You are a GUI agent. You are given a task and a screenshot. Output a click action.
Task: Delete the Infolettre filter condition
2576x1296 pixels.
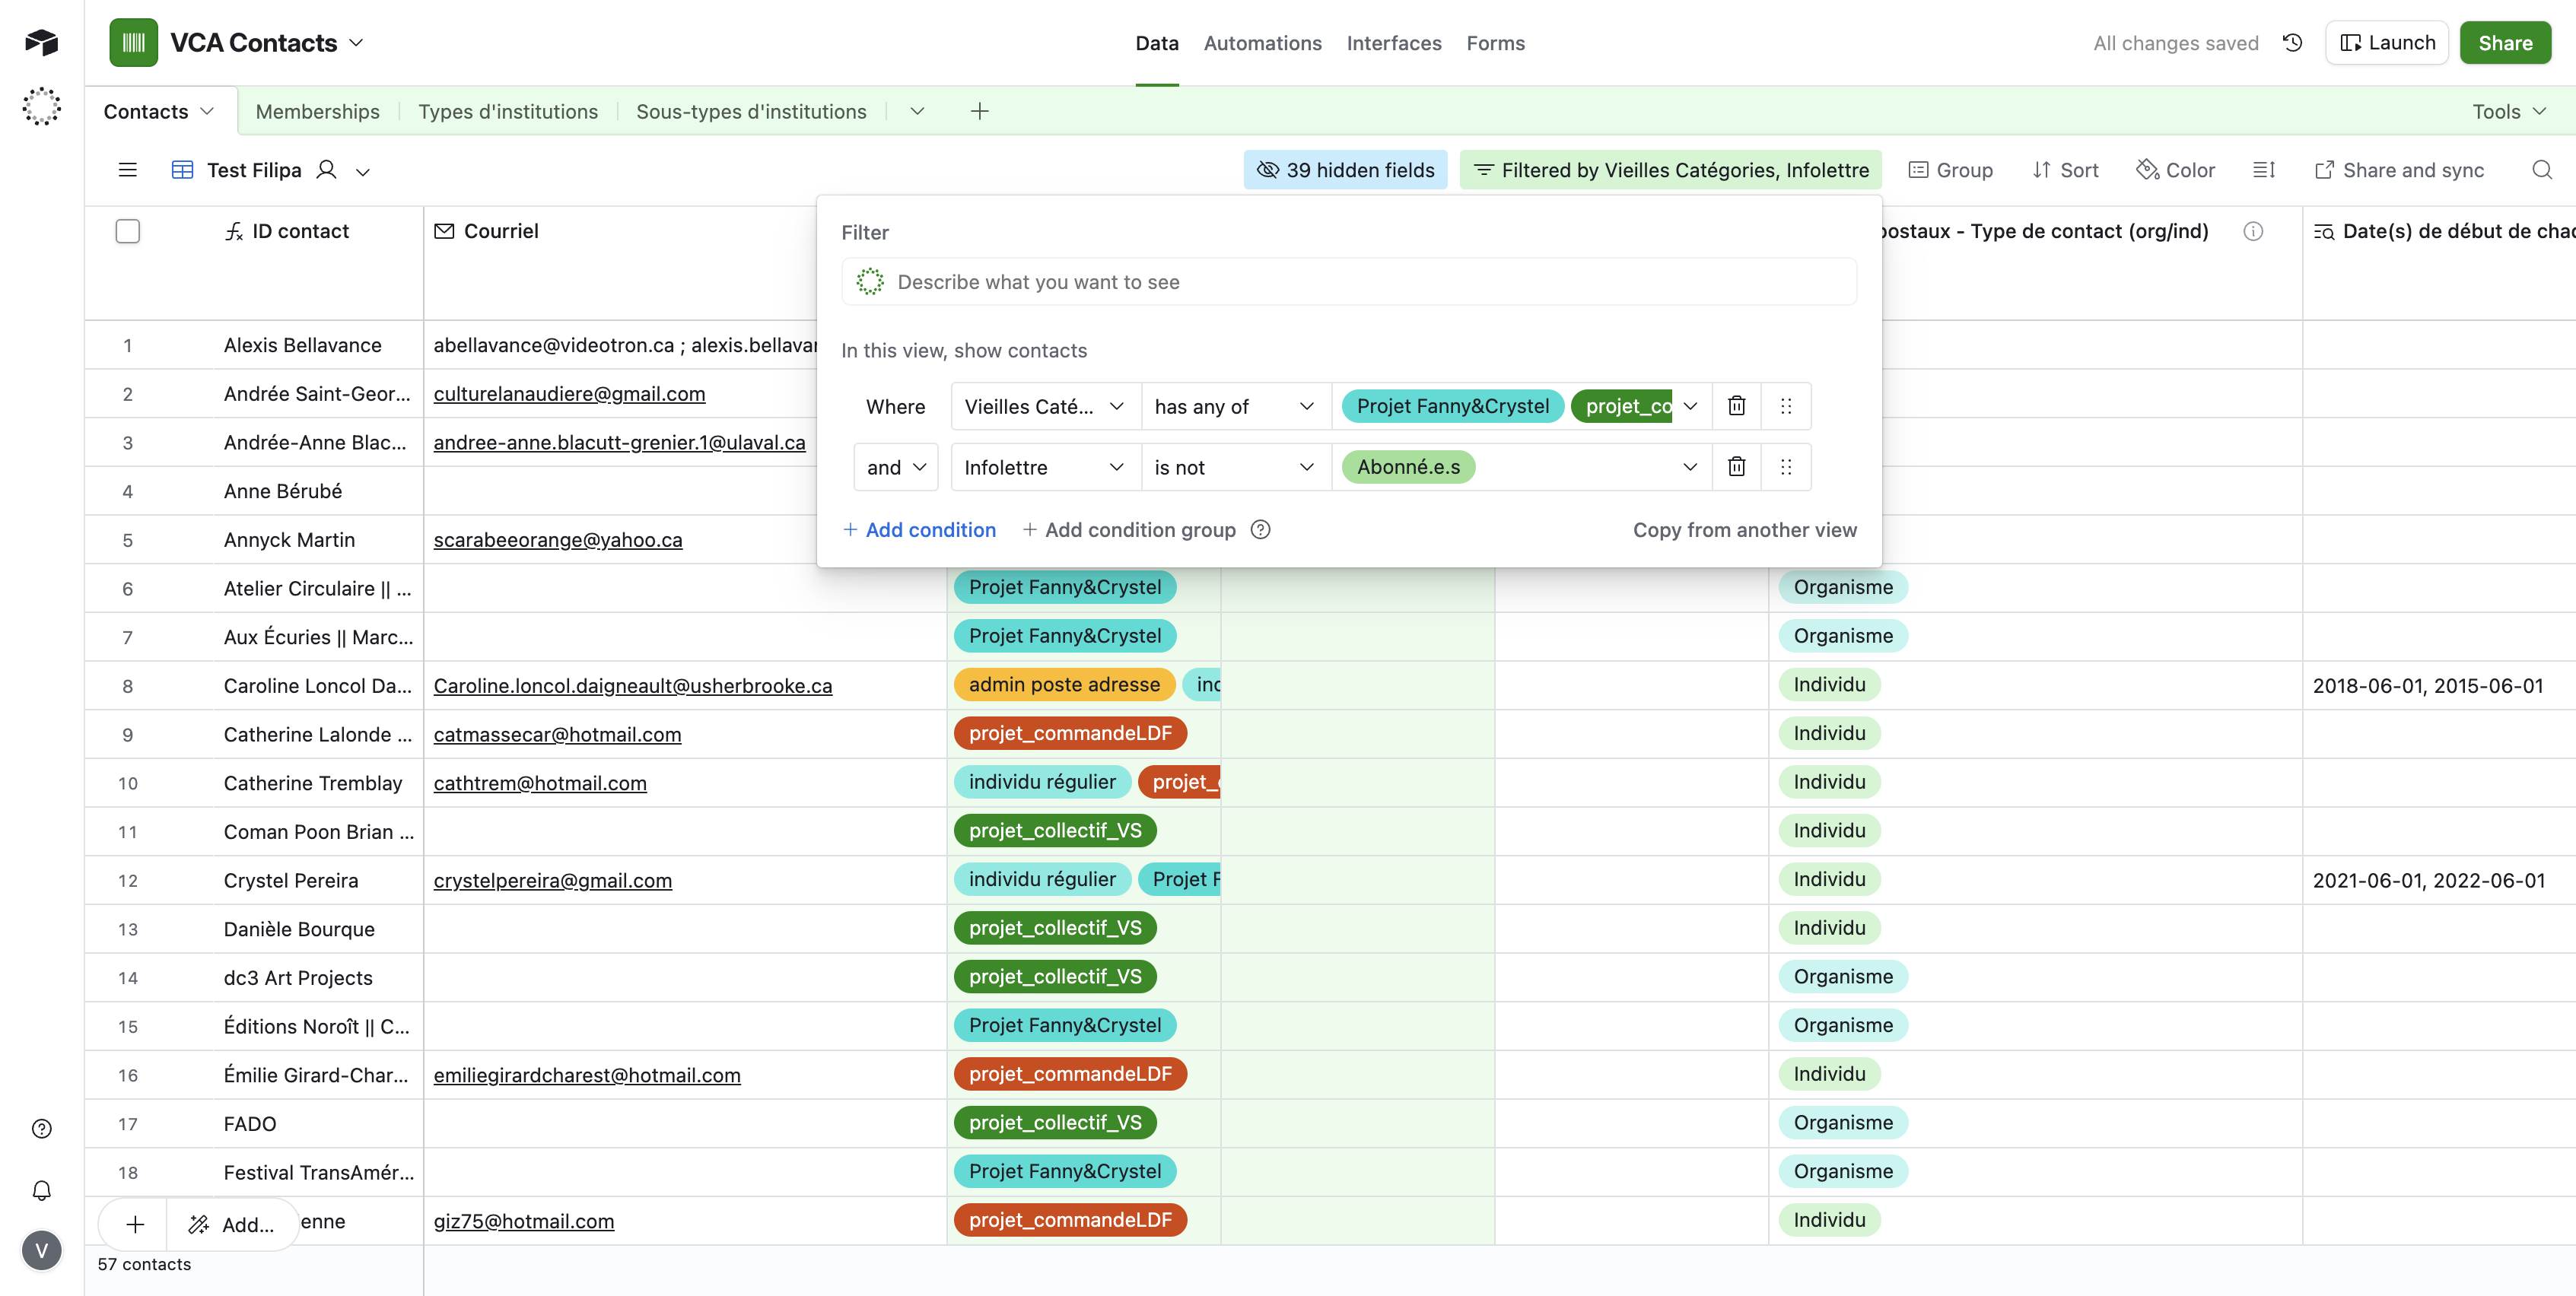[1736, 467]
